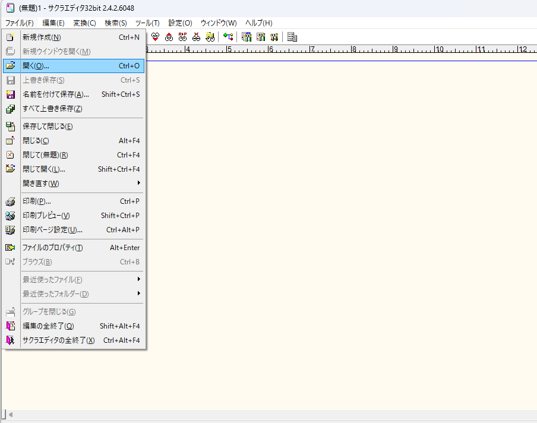Click the horizontal scrollbar left arrow
The image size is (537, 423).
(x=10, y=414)
